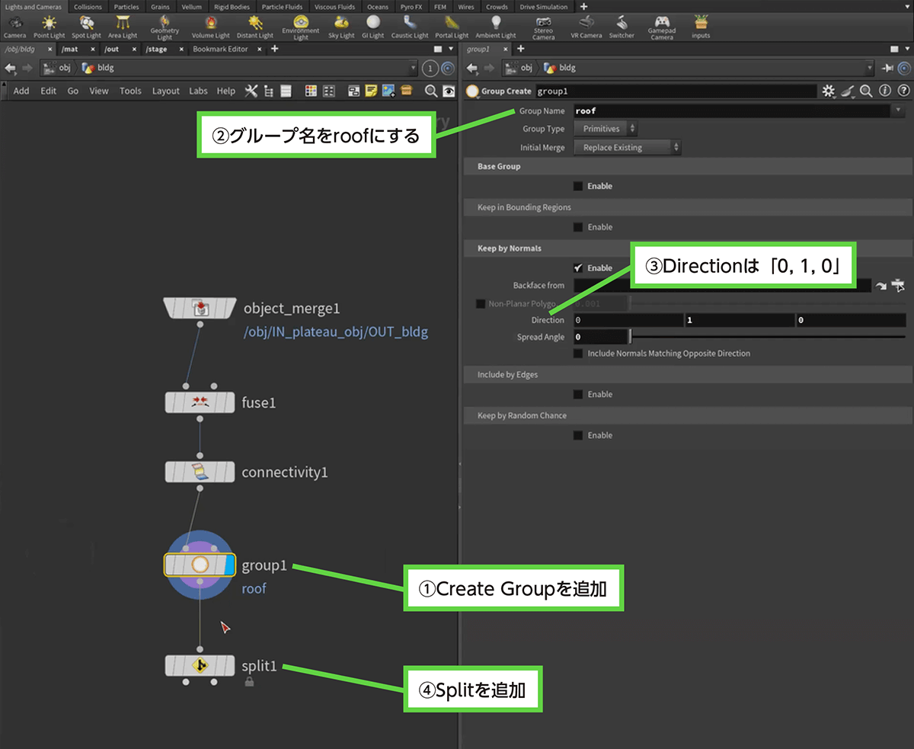Select the split1 node
The image size is (914, 749).
pos(200,665)
